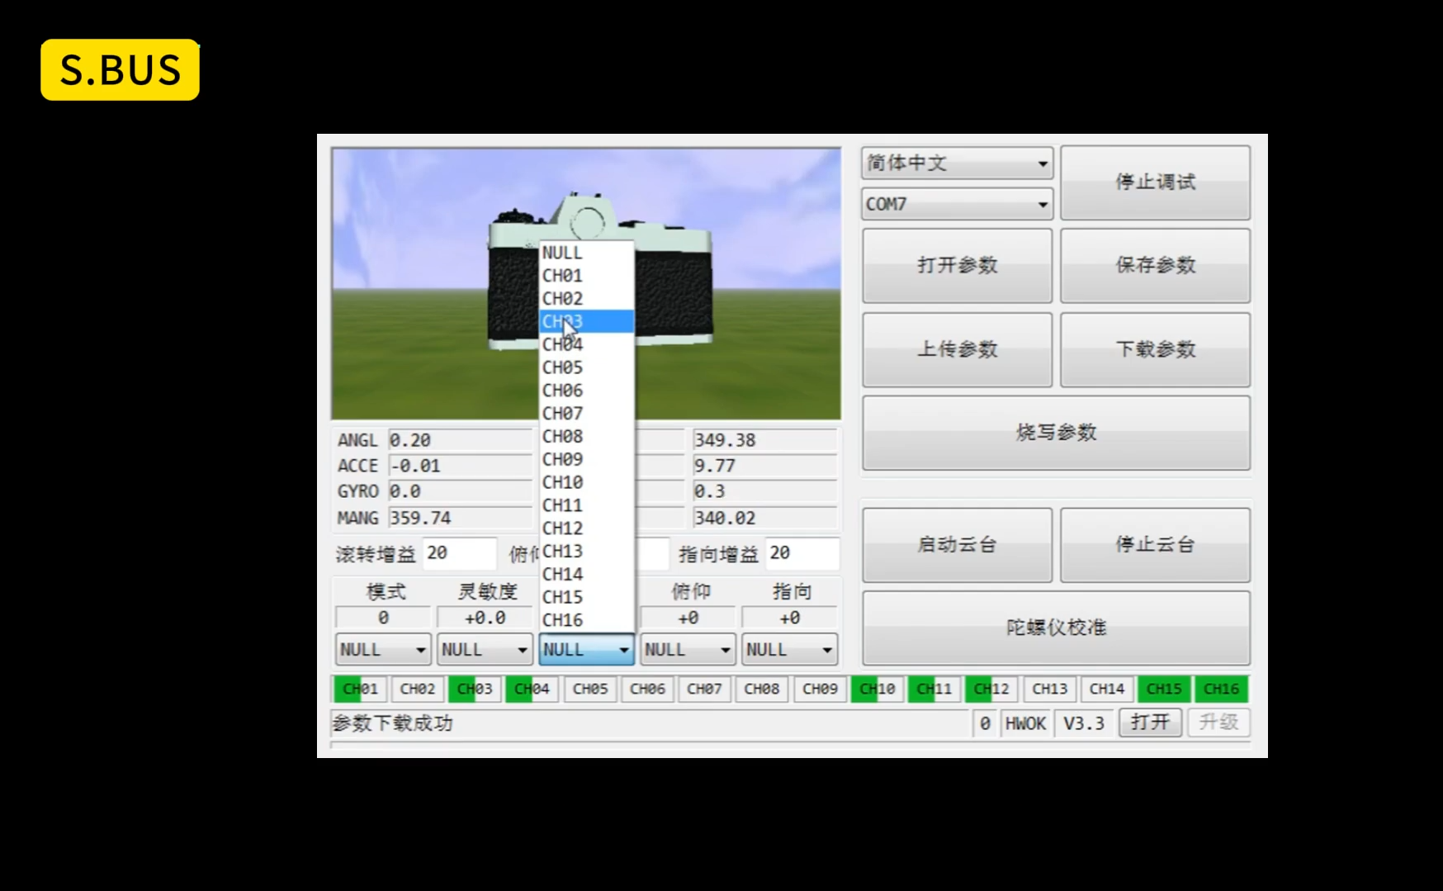Click the 启动云台 button
Viewport: 1443px width, 891px height.
pos(957,546)
